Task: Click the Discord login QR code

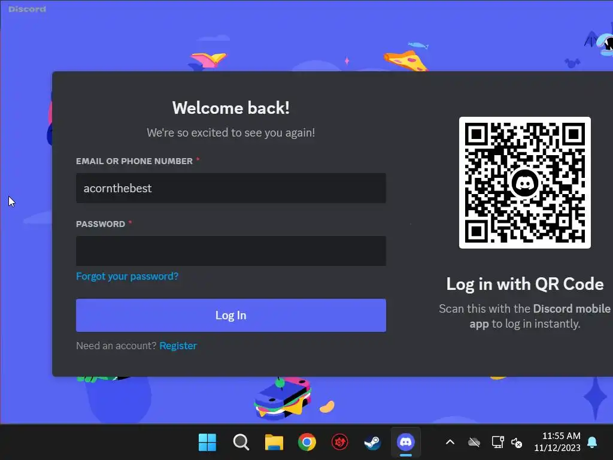Action: (x=524, y=183)
